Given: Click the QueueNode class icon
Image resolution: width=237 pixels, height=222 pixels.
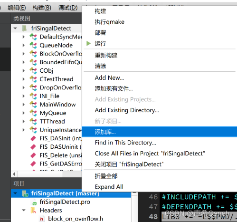Looking at the screenshot, I should [x=33, y=45].
